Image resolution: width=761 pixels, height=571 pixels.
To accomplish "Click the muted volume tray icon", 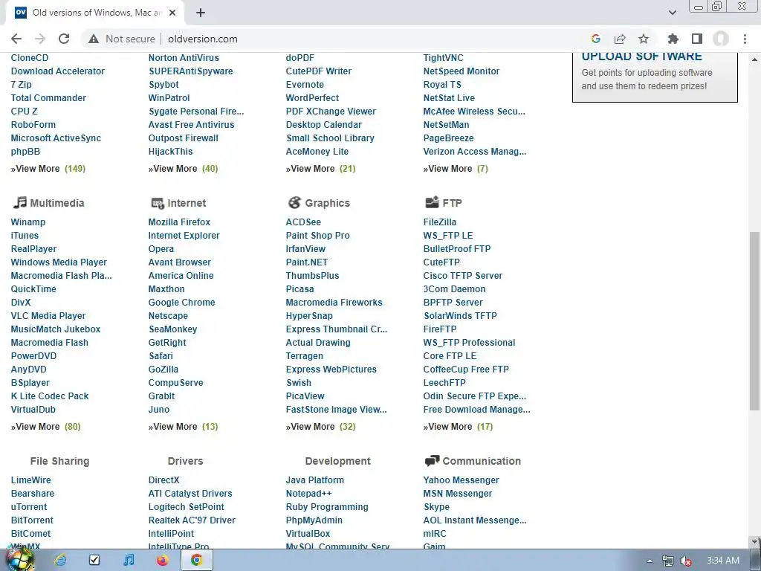I will [686, 561].
